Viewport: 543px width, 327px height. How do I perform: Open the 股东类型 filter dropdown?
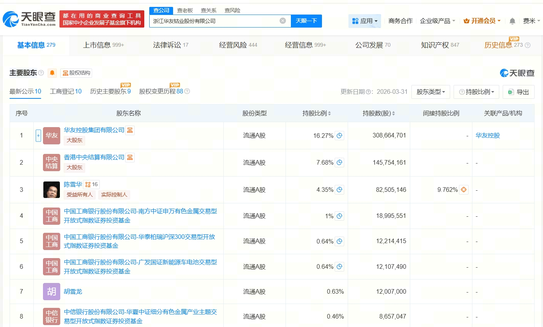point(431,92)
